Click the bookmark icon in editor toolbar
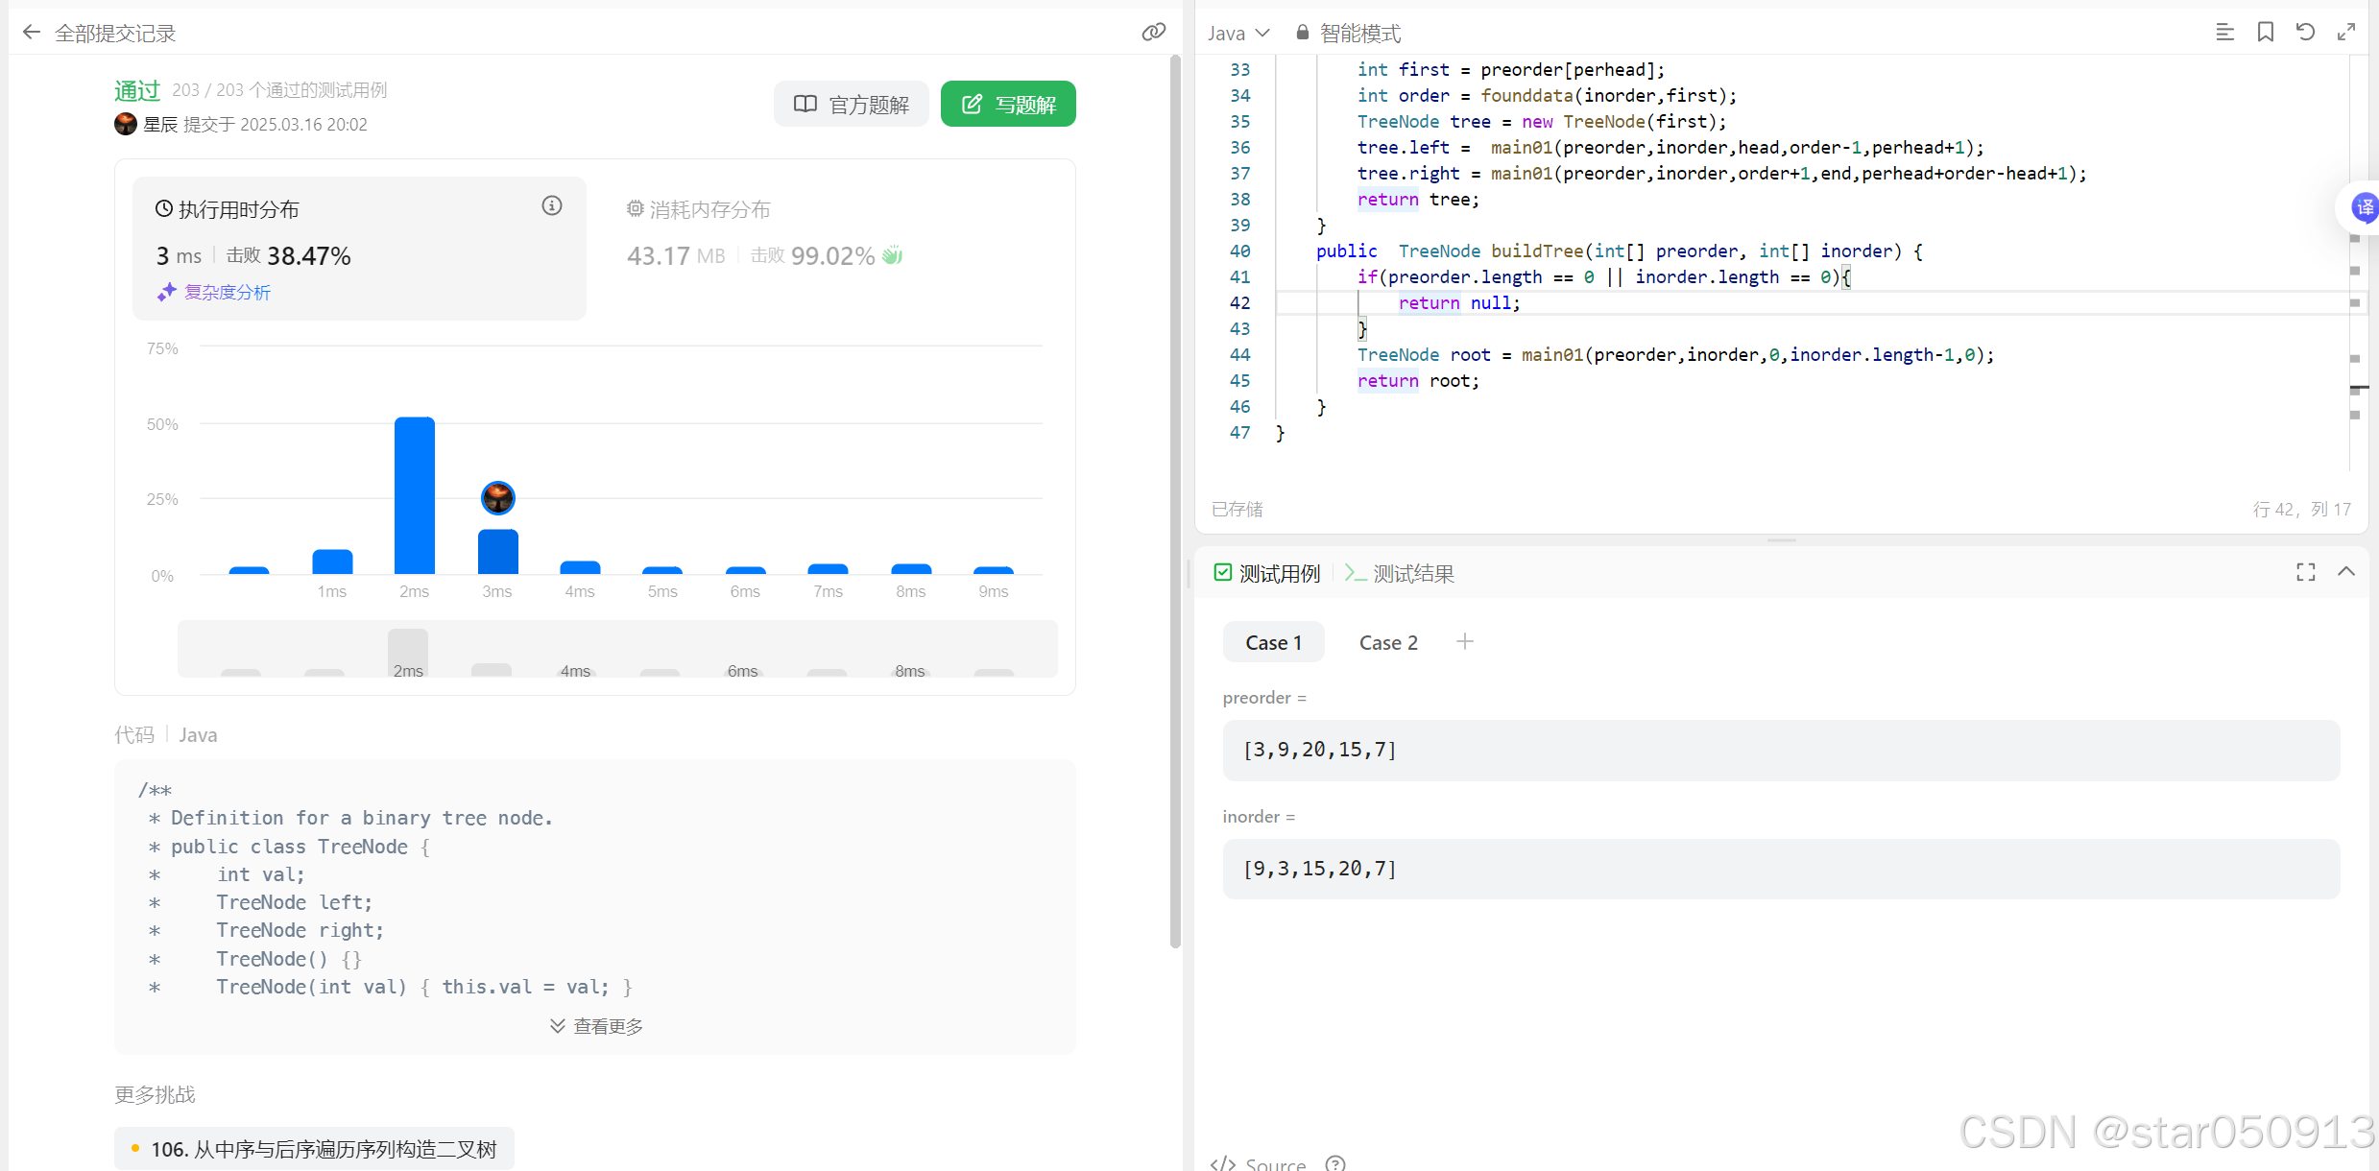The width and height of the screenshot is (2379, 1171). (x=2266, y=33)
